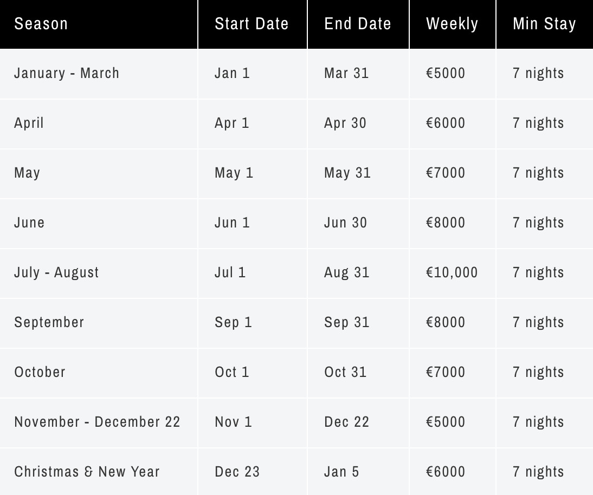Click the Season column header
The image size is (593, 495).
coord(41,24)
